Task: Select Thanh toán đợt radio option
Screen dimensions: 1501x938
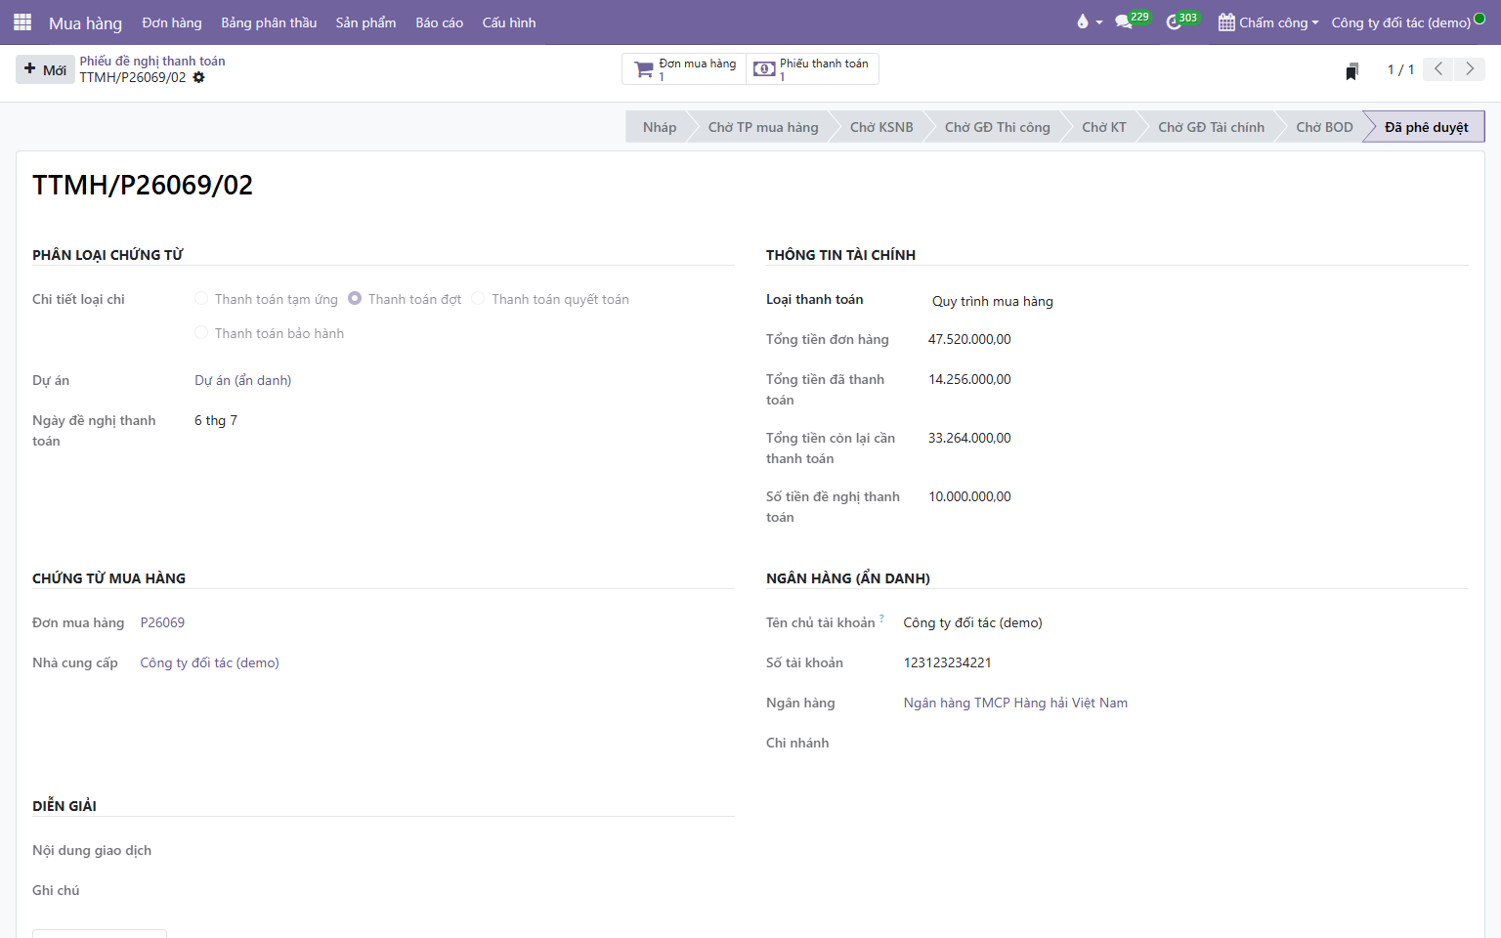Action: (355, 299)
